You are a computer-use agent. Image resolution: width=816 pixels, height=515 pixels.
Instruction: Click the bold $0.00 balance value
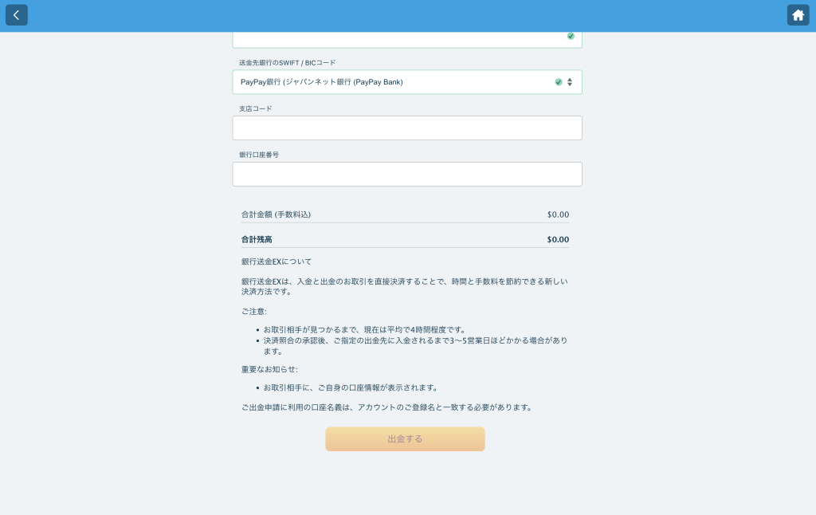(558, 239)
